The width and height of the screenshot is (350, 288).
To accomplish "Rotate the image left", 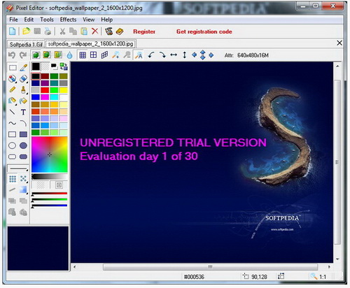I will tap(151, 55).
